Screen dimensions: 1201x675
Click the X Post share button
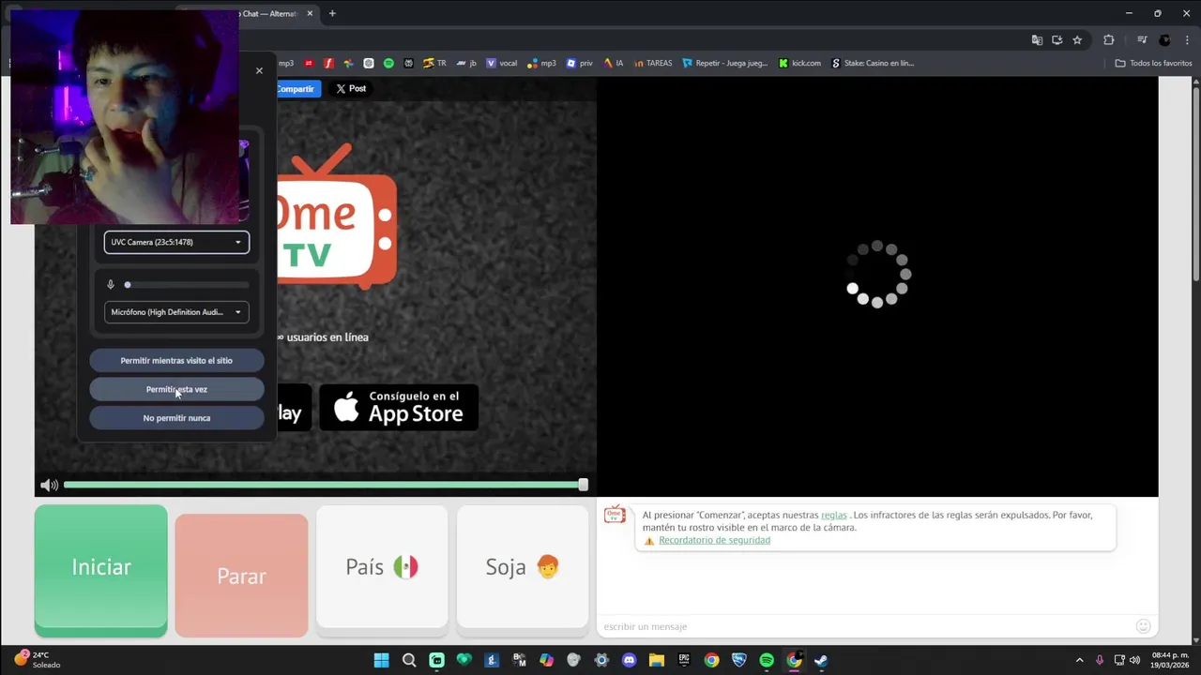click(x=351, y=88)
